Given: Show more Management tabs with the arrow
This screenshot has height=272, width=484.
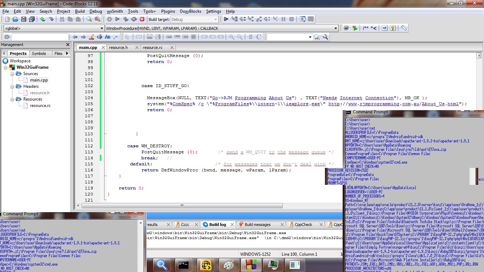Looking at the screenshot, I should coord(67,53).
